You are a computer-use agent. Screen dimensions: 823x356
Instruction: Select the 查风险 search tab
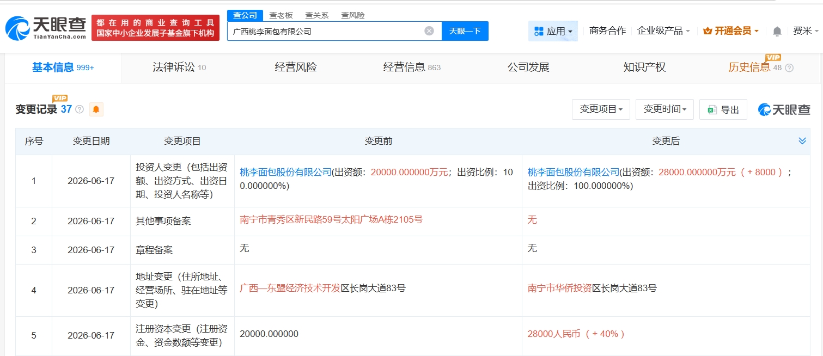click(353, 15)
